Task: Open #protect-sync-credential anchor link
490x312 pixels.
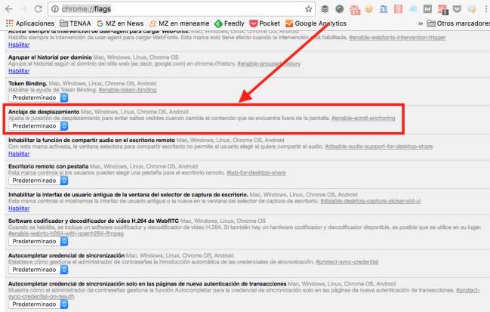Action: click(347, 262)
